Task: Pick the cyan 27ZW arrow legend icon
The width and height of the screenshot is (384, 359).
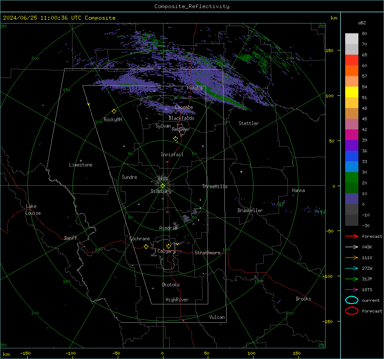Action: [352, 269]
